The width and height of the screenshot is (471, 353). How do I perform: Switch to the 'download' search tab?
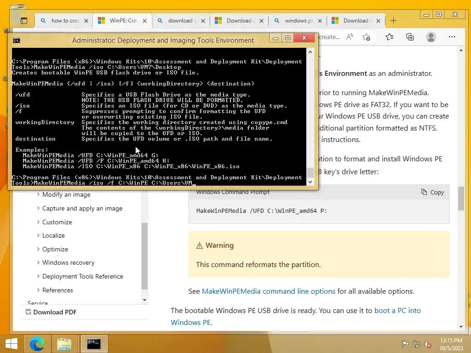coord(181,21)
